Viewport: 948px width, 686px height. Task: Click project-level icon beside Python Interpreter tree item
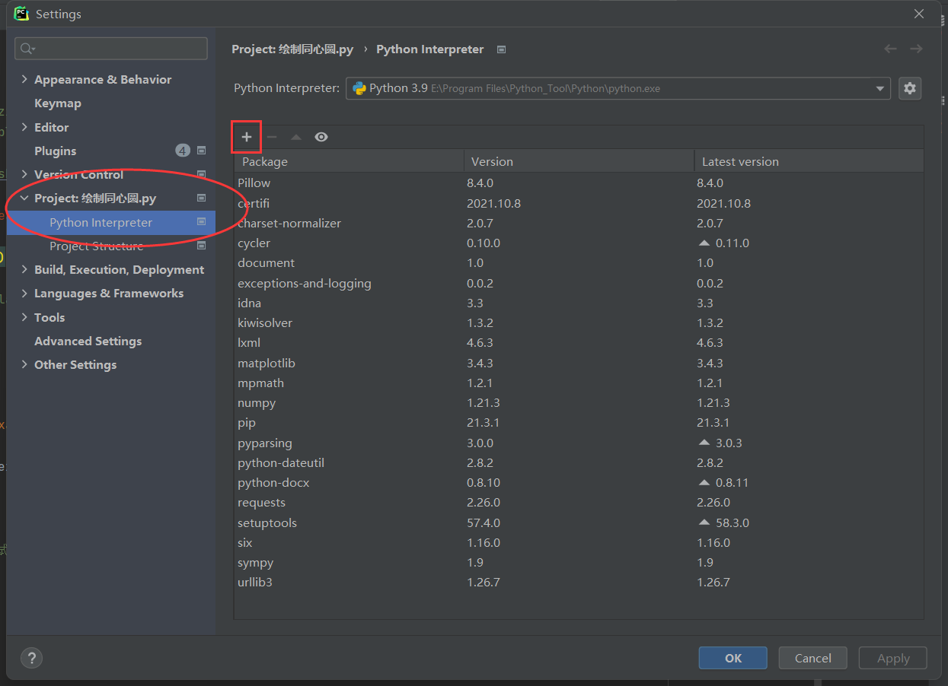tap(202, 222)
